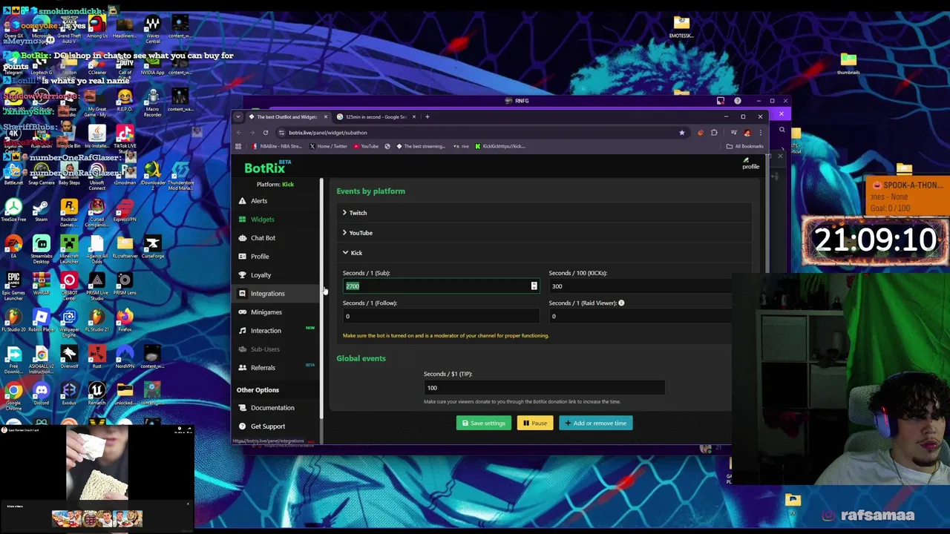This screenshot has height=534, width=950.
Task: Click the Seconds per Follow field
Action: (x=441, y=317)
